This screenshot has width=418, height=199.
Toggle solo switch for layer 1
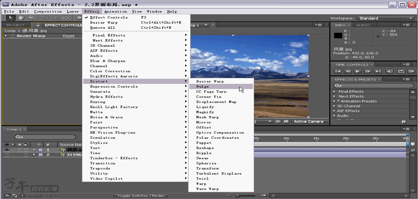(19, 150)
